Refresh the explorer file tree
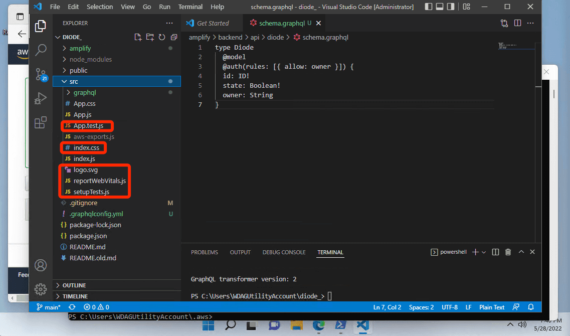The image size is (570, 336). (x=162, y=37)
